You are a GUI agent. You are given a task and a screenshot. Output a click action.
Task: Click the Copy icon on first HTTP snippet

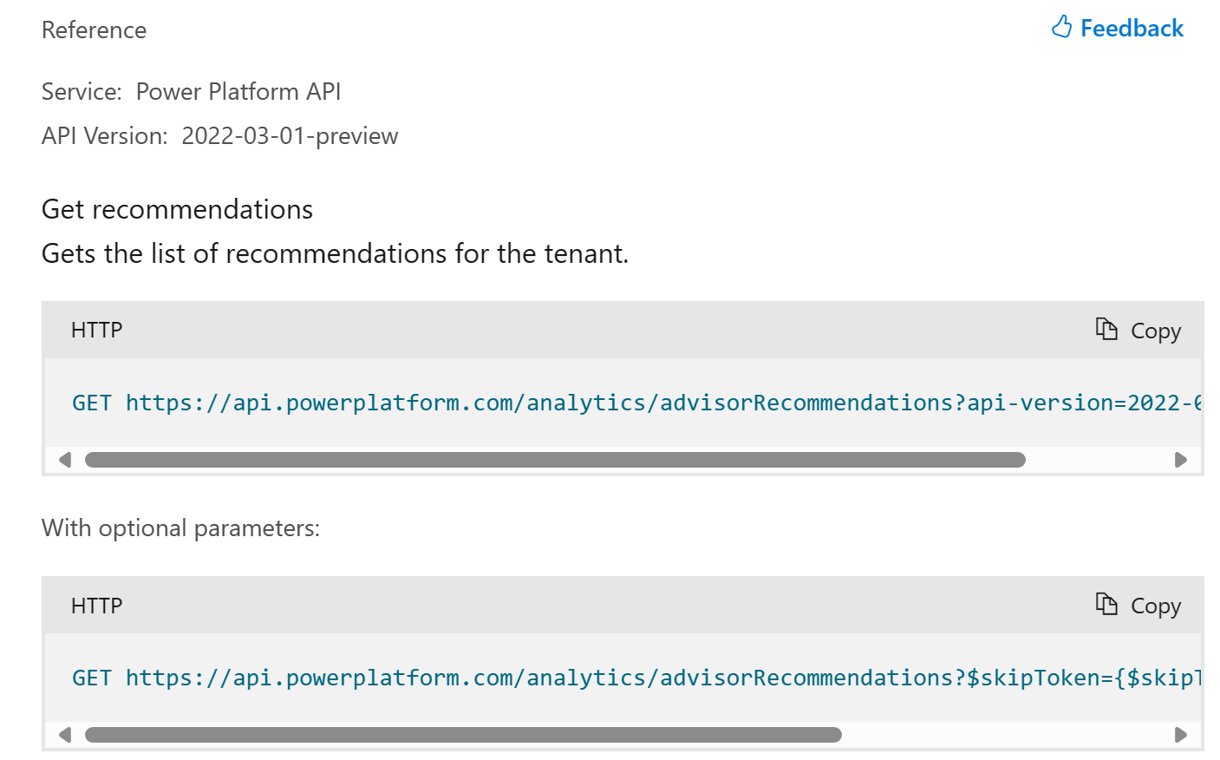[1106, 330]
